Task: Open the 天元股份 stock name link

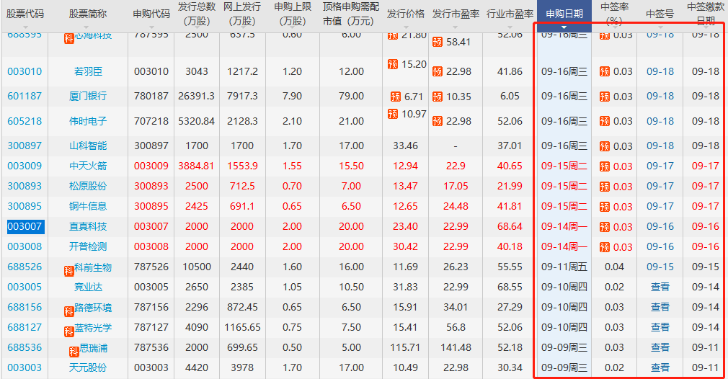Action: 88,367
